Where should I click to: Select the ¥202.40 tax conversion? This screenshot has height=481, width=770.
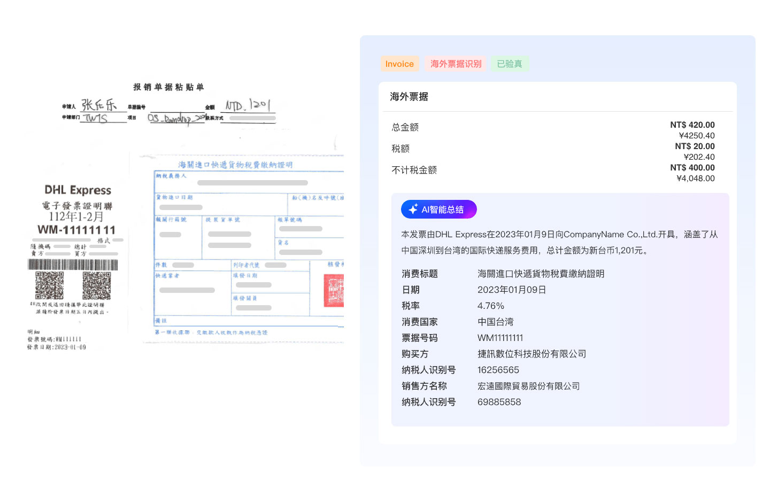tap(699, 157)
